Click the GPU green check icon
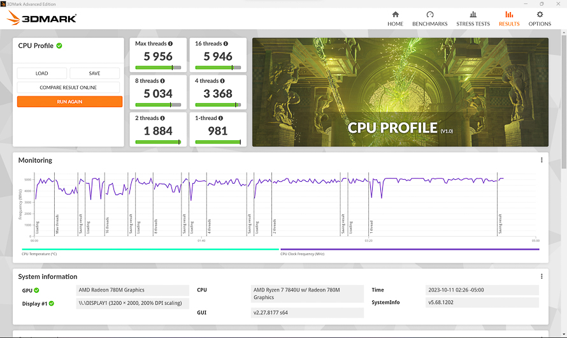Screen dimensions: 567x338 (36, 290)
